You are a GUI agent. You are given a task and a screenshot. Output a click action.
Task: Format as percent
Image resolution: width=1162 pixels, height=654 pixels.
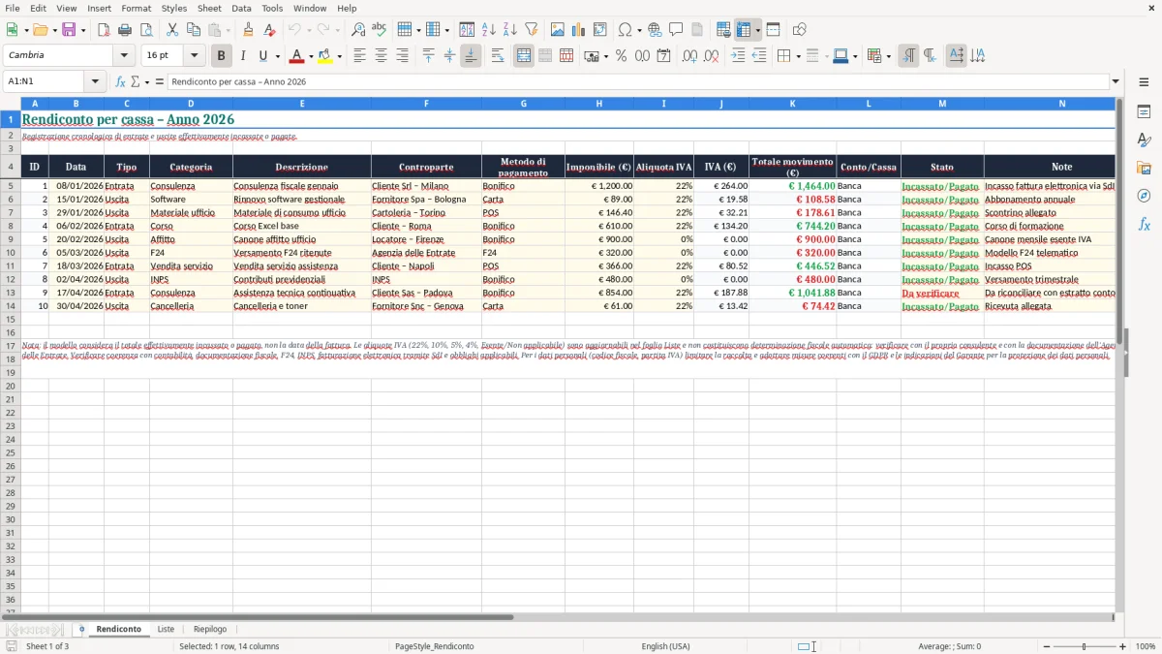[621, 56]
